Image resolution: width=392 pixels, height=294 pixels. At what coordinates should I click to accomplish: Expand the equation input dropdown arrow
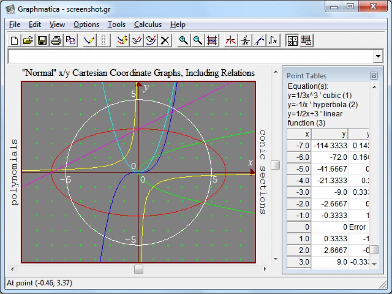(x=378, y=57)
